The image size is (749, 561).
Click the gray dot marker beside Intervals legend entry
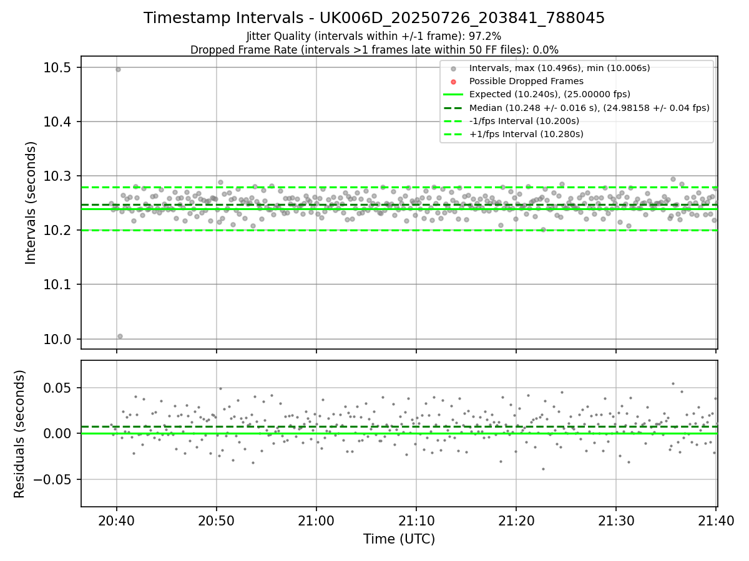[x=453, y=69]
